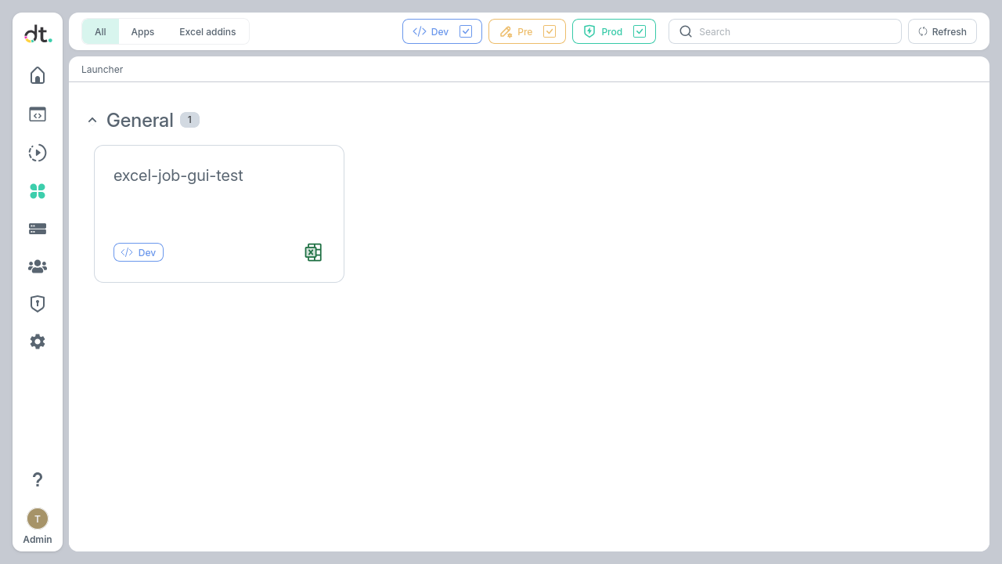Open the code window sidebar icon

point(38,114)
